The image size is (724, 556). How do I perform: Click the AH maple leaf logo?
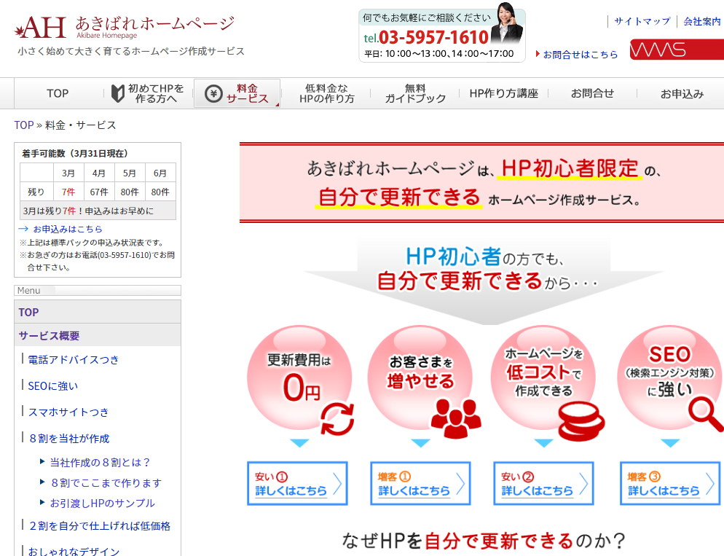click(x=40, y=28)
